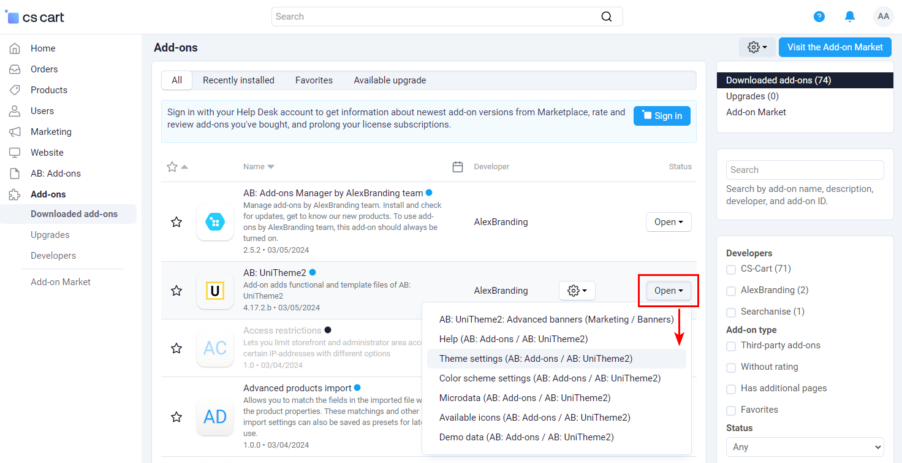Check the Has additional pages filter
The width and height of the screenshot is (902, 463).
point(730,389)
